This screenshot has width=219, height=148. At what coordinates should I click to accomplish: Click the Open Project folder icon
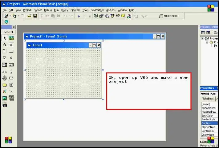[29, 16]
